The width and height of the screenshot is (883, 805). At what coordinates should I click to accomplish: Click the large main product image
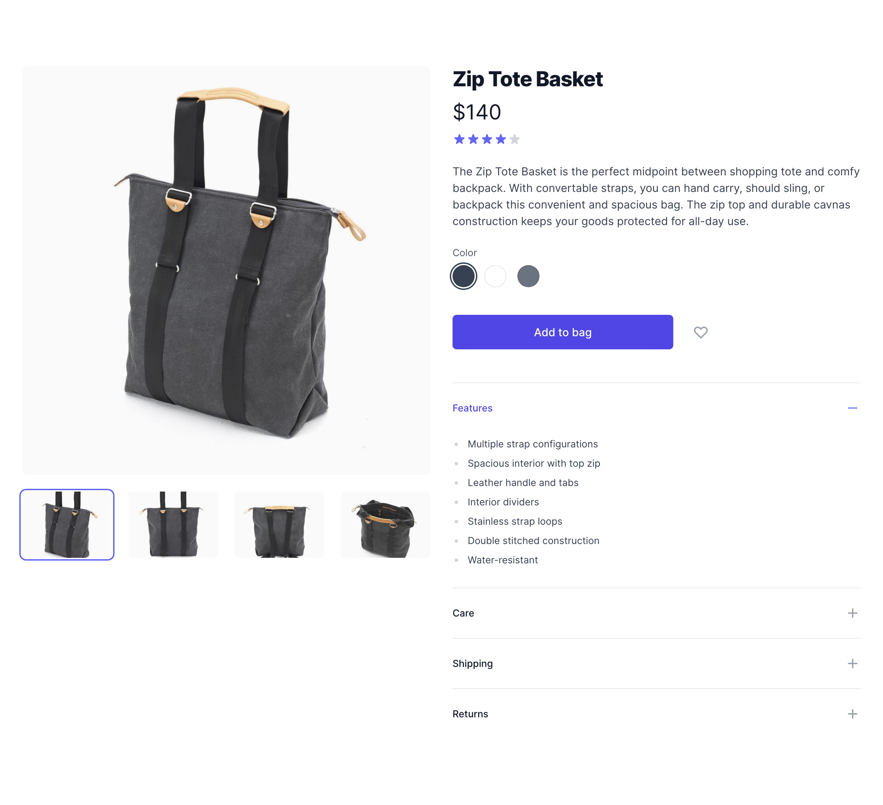(226, 271)
